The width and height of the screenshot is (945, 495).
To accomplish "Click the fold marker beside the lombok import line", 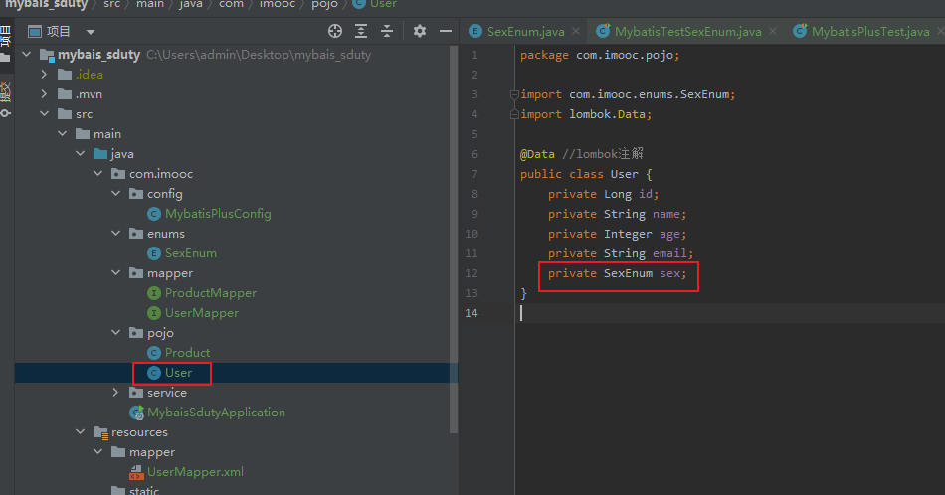I will click(514, 114).
